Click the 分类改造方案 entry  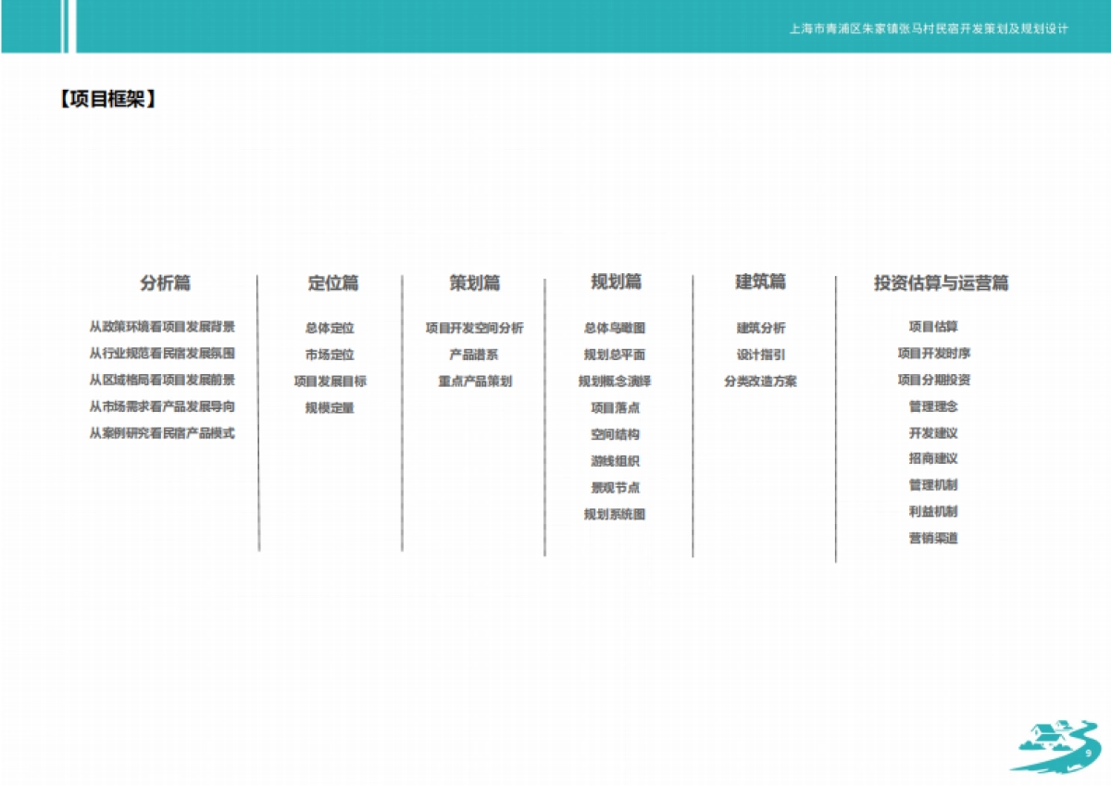760,381
